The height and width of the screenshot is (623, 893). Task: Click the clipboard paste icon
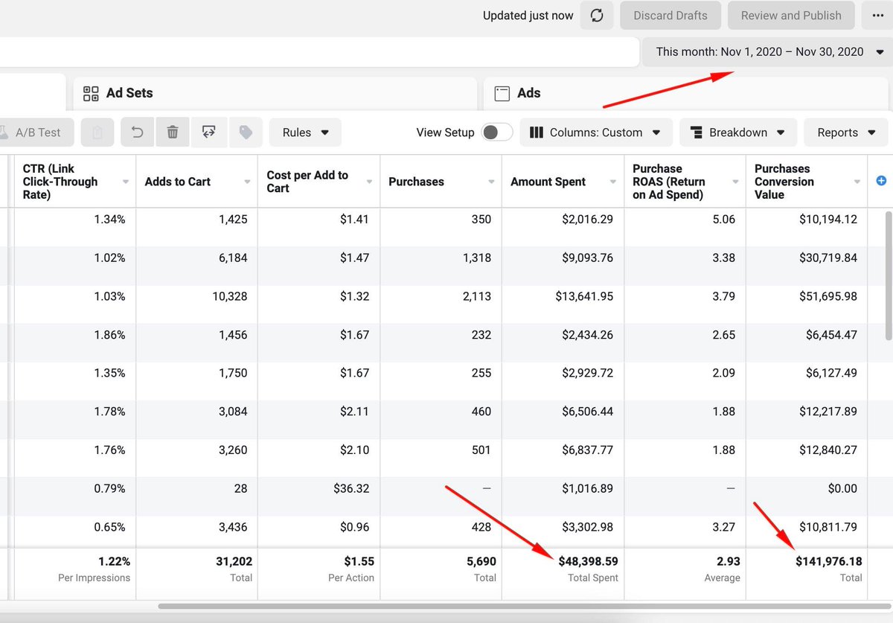click(x=97, y=132)
